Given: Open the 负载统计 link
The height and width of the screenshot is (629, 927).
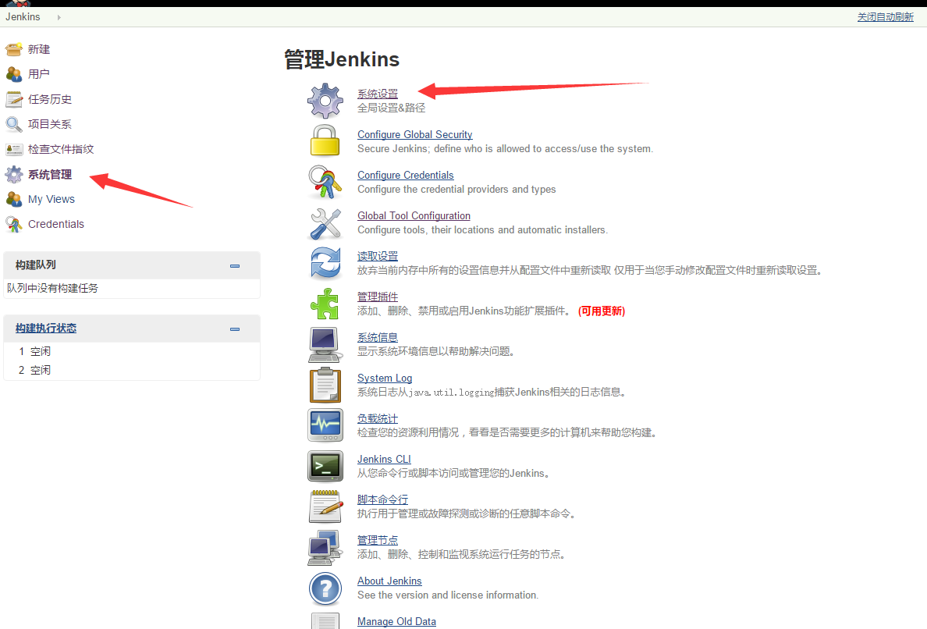Looking at the screenshot, I should 378,418.
